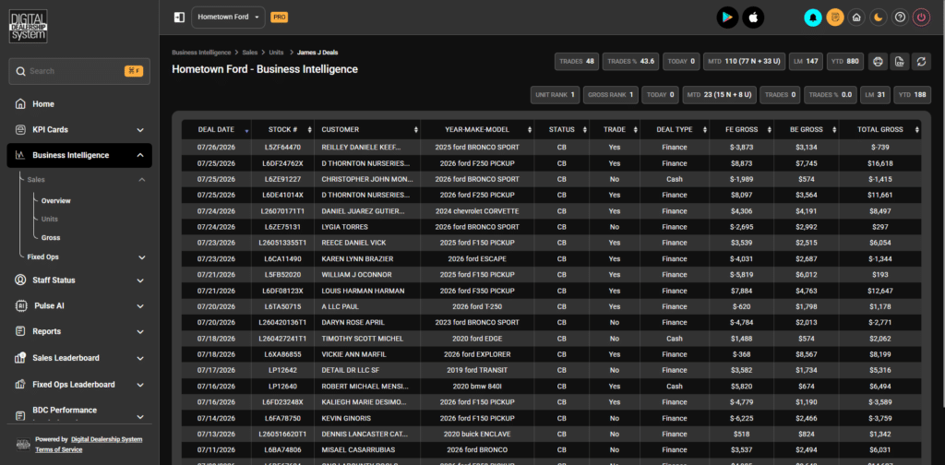Image resolution: width=945 pixels, height=465 pixels.
Task: Sort by DEAL DATE column header
Action: [216, 129]
